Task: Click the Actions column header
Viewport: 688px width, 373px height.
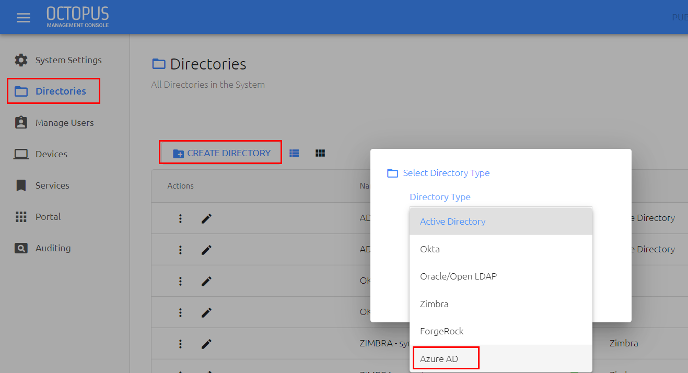Action: (x=181, y=186)
